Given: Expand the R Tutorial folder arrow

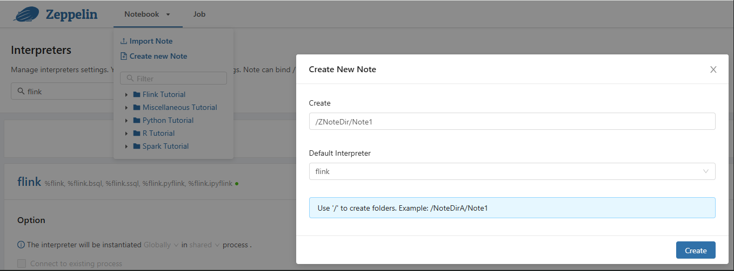Looking at the screenshot, I should 126,133.
